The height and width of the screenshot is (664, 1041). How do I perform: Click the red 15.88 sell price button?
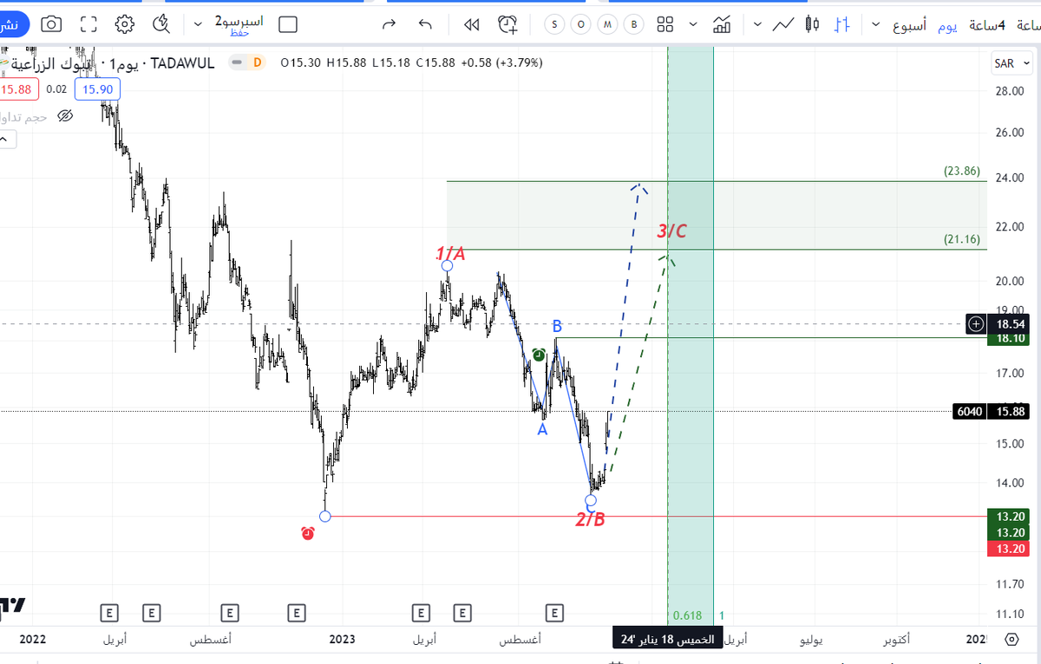[17, 88]
